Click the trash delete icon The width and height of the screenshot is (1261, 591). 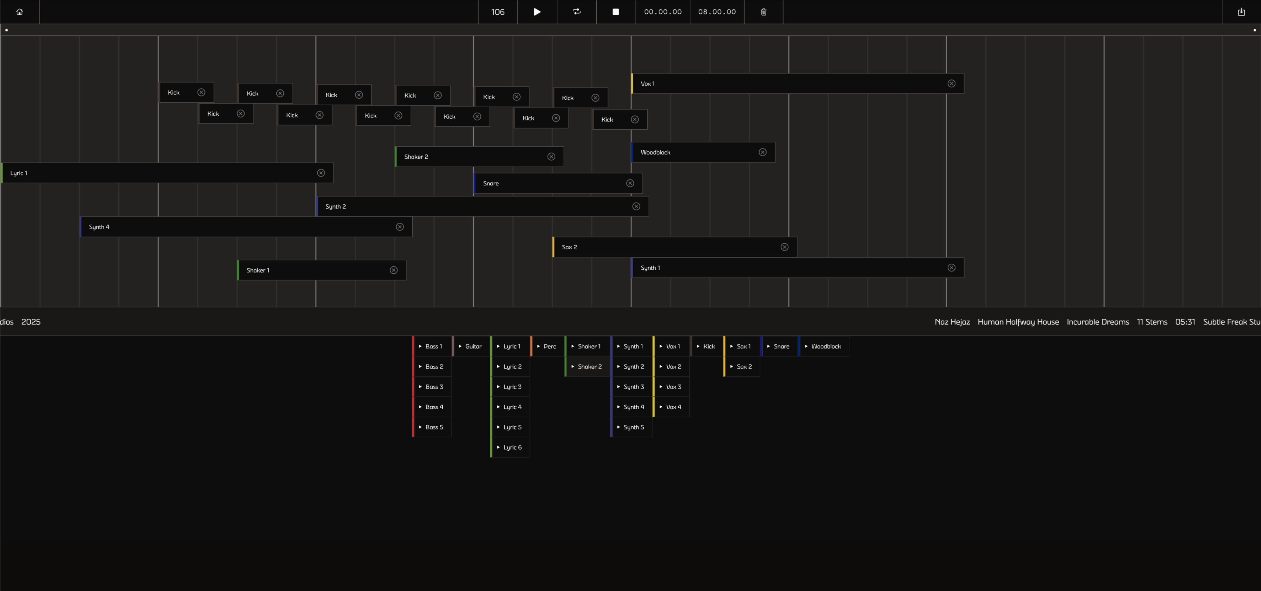(x=763, y=12)
